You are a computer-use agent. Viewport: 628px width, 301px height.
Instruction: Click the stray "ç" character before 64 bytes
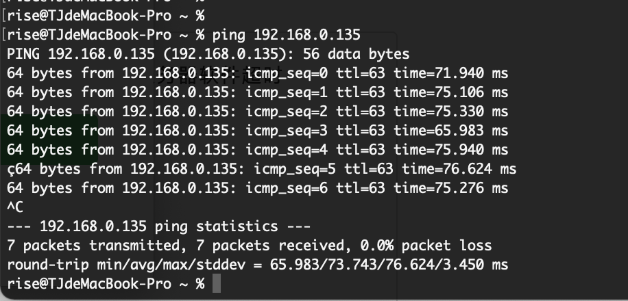[x=11, y=168]
